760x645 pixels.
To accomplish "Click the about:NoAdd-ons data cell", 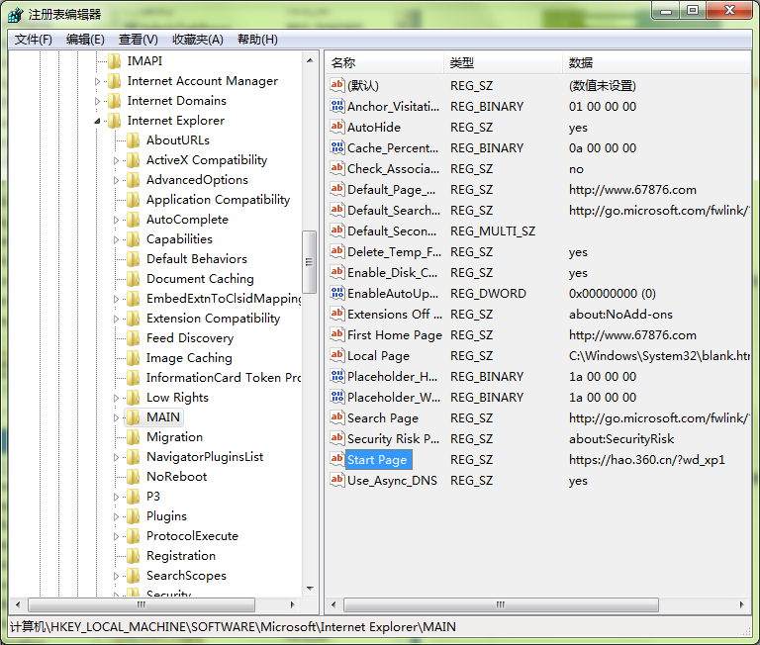I will coord(620,314).
